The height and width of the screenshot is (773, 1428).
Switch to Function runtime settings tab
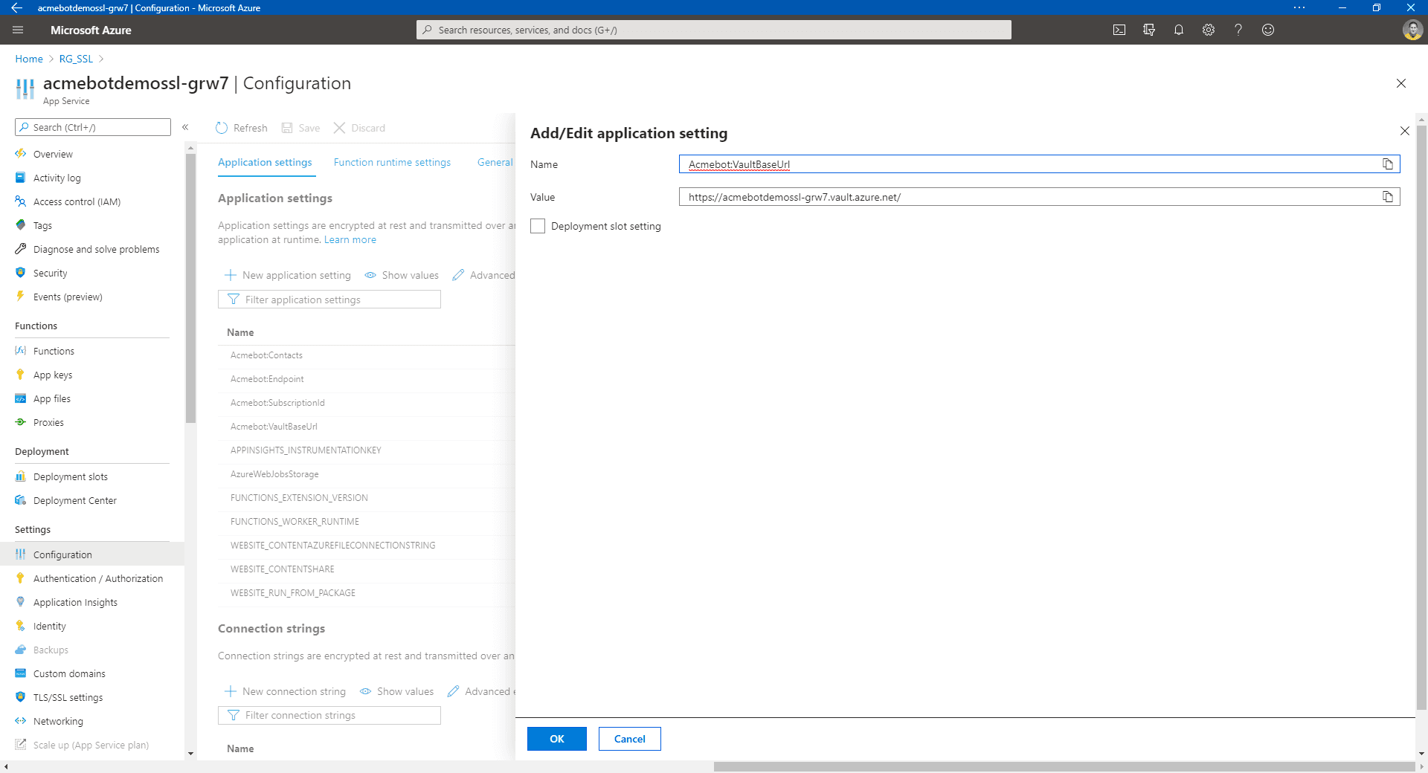392,162
